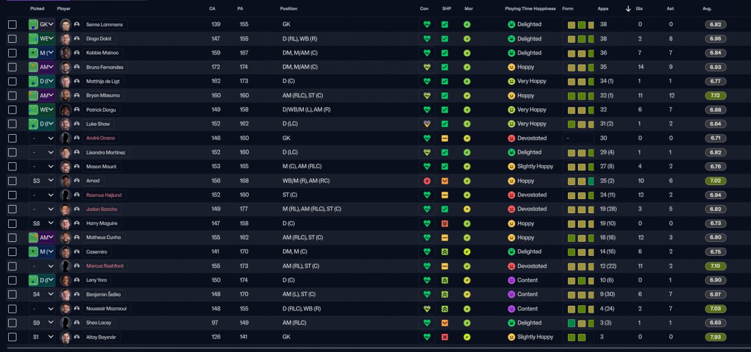751x352 pixels.
Task: Click the info icon beside Patrick Dorgu
Action: point(77,110)
